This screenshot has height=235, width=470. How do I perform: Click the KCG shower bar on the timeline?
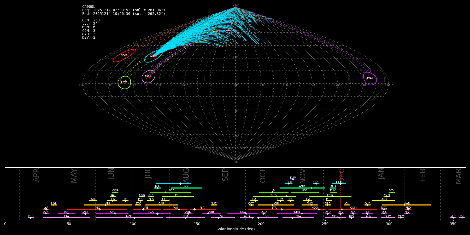coord(186,188)
